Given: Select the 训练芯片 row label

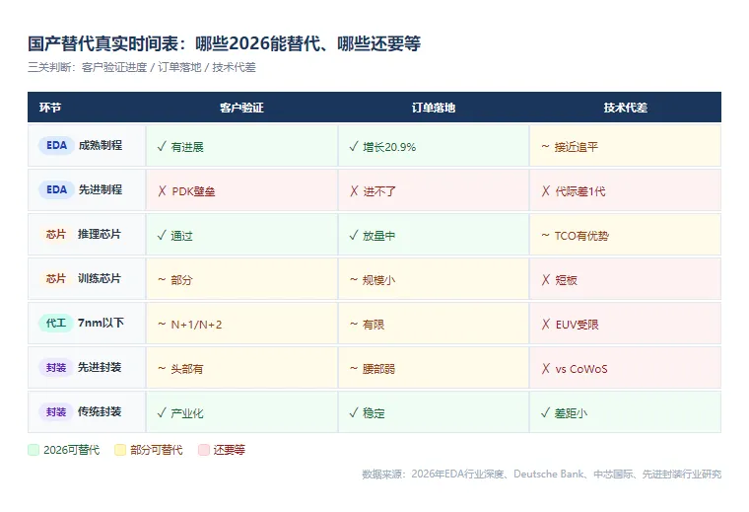Looking at the screenshot, I should 100,279.
